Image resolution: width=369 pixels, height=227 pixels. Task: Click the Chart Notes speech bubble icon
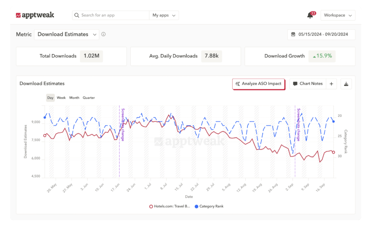[x=295, y=84]
